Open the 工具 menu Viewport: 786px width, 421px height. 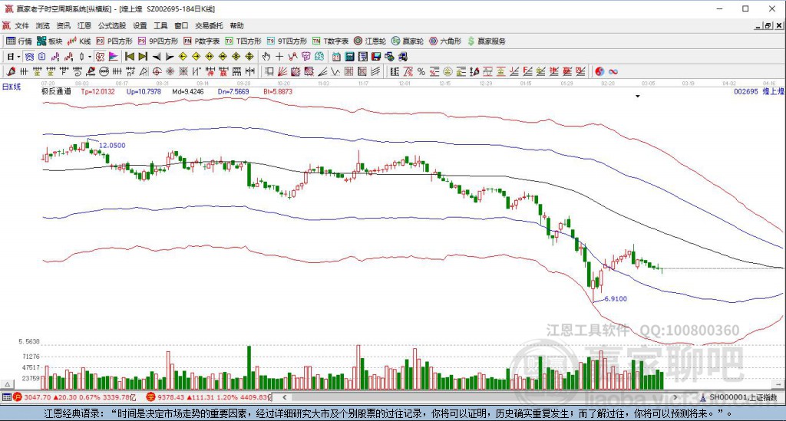(160, 25)
